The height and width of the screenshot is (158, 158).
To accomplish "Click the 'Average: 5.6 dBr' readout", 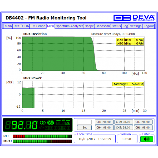I will 128,84.
